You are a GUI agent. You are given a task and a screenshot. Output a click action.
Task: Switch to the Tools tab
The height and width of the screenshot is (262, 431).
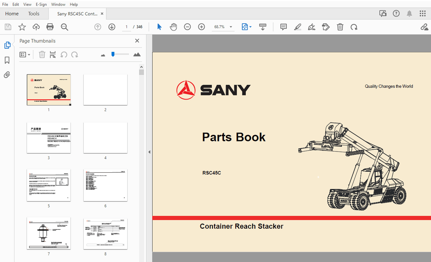pos(34,14)
